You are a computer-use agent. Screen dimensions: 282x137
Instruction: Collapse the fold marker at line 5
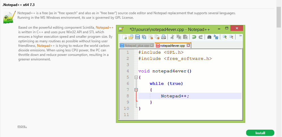point(136,77)
